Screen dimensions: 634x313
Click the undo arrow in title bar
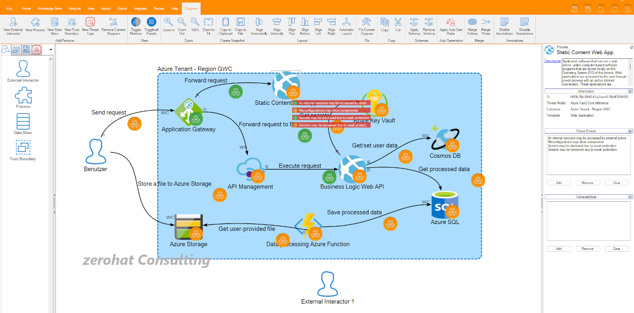601,8
